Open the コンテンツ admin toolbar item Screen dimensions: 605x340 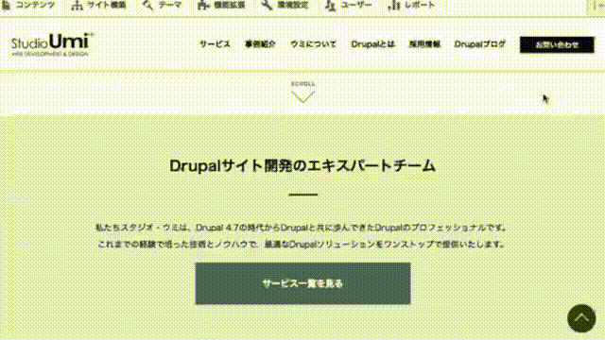pos(28,6)
